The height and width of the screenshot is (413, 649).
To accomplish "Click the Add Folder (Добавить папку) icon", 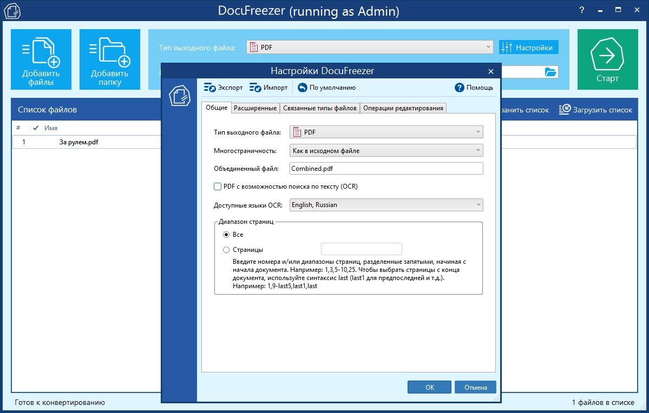I will pyautogui.click(x=109, y=52).
